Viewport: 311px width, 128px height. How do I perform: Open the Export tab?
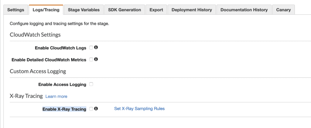[156, 10]
